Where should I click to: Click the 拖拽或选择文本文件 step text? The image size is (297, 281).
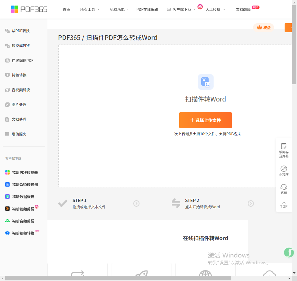[x=89, y=207]
